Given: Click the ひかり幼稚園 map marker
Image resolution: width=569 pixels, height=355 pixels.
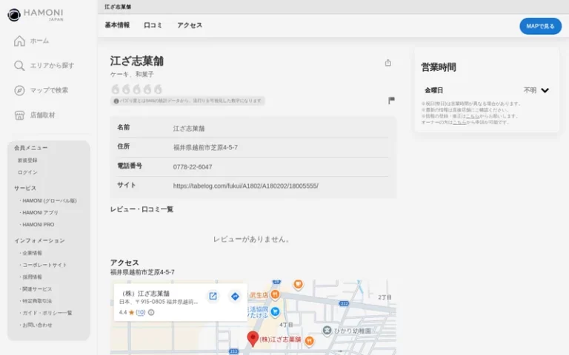Looking at the screenshot, I should pos(327,331).
